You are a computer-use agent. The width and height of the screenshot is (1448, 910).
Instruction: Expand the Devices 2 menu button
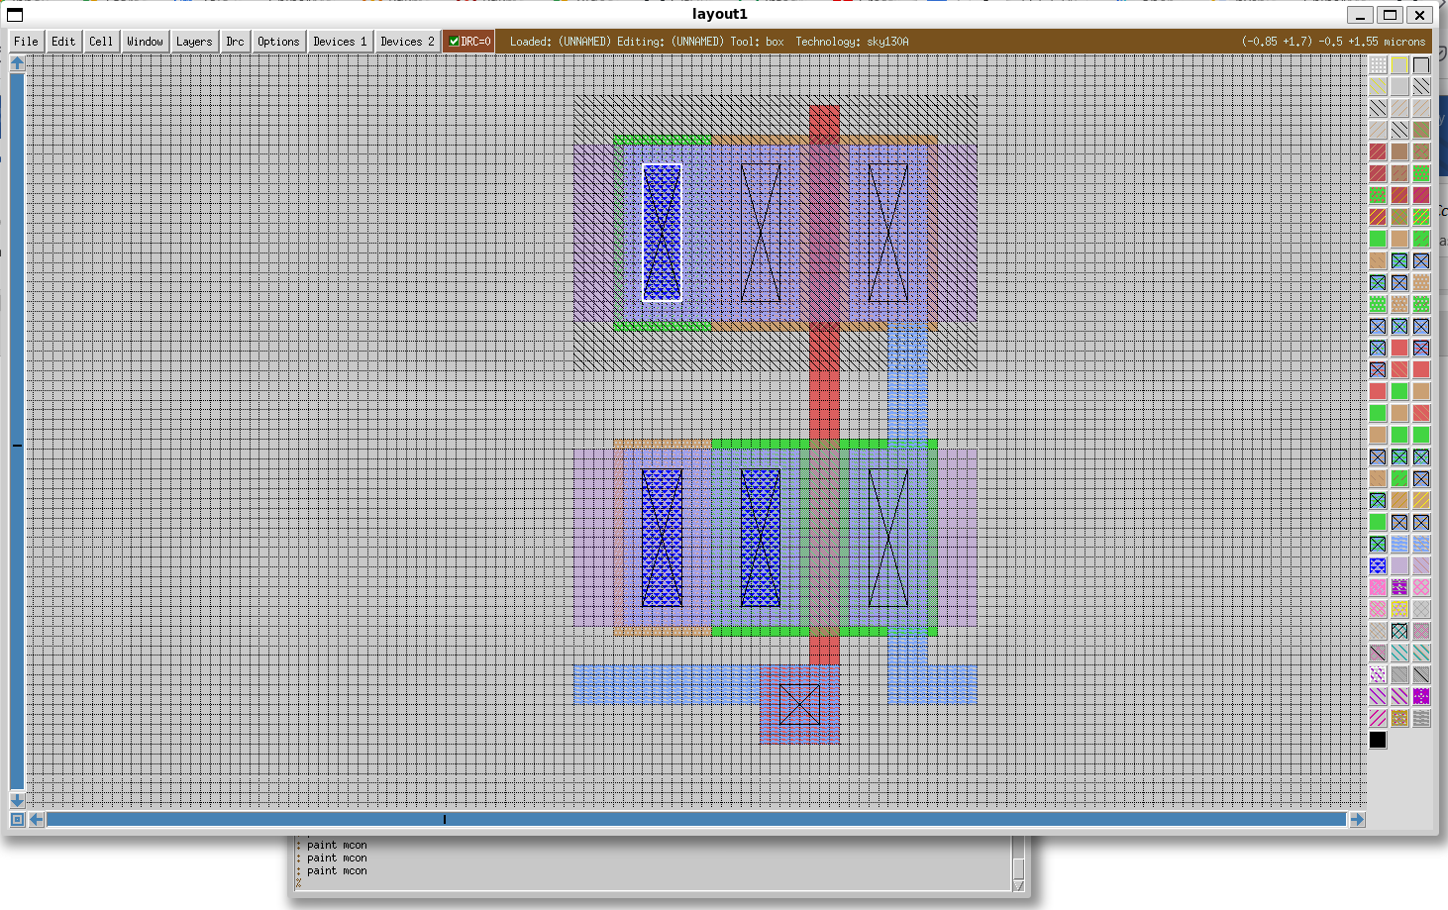pyautogui.click(x=407, y=42)
